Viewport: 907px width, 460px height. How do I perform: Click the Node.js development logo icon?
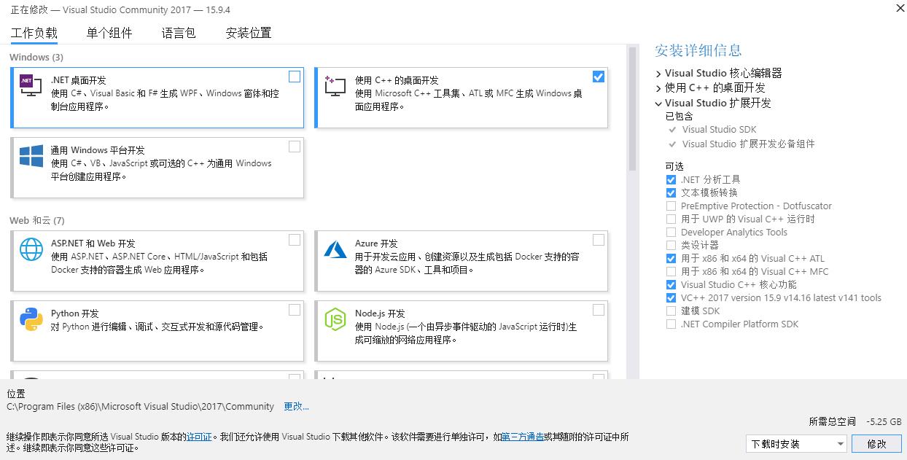click(x=335, y=319)
